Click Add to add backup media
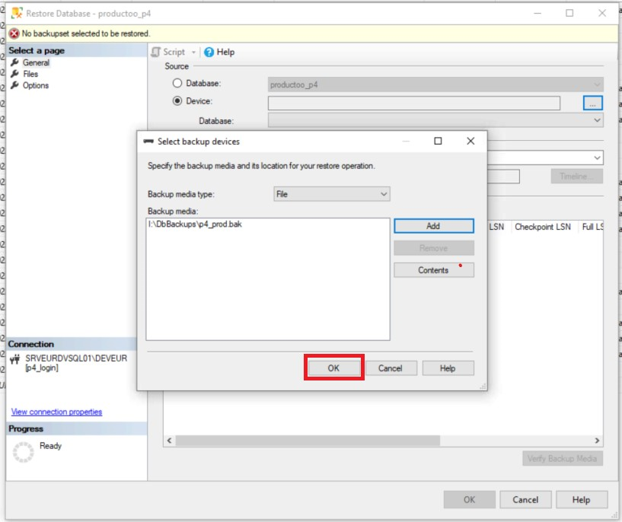Viewport: 622px width, 522px height. click(x=433, y=226)
